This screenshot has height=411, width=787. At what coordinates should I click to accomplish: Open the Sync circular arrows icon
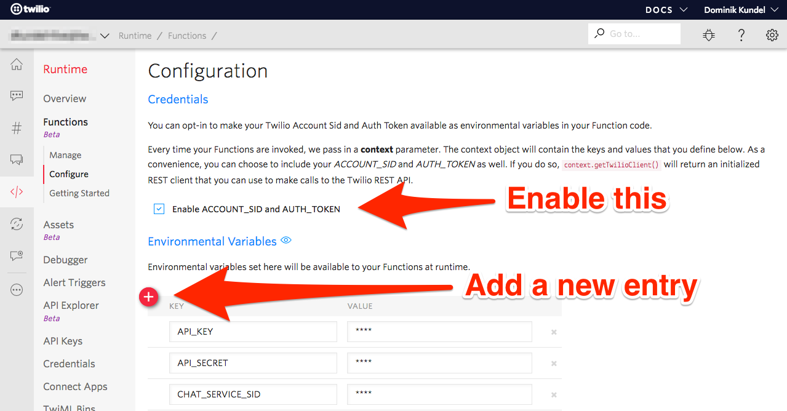(x=17, y=224)
